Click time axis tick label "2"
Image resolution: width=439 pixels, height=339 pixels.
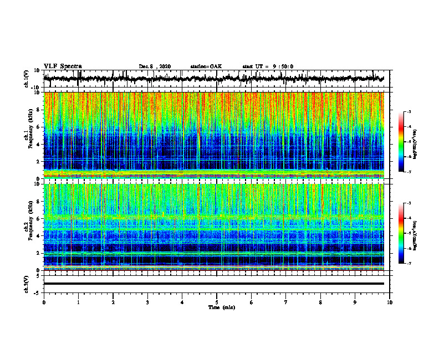point(113,302)
